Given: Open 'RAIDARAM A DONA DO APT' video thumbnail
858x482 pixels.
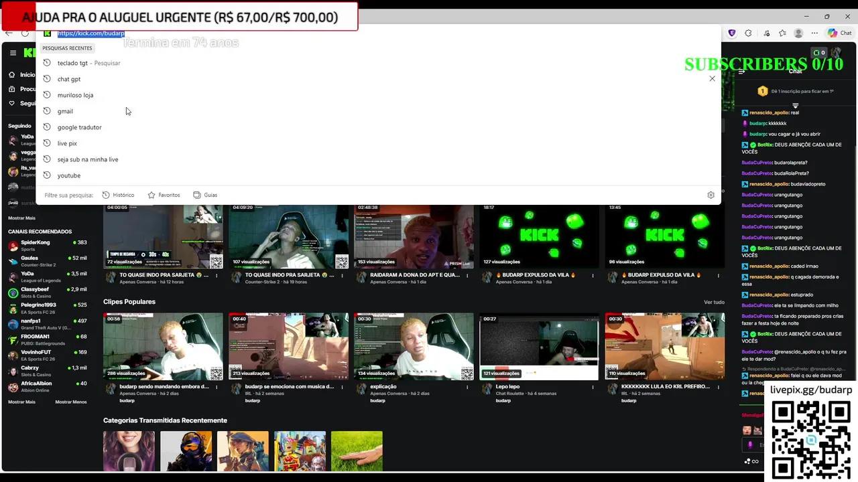Looking at the screenshot, I should [x=414, y=236].
